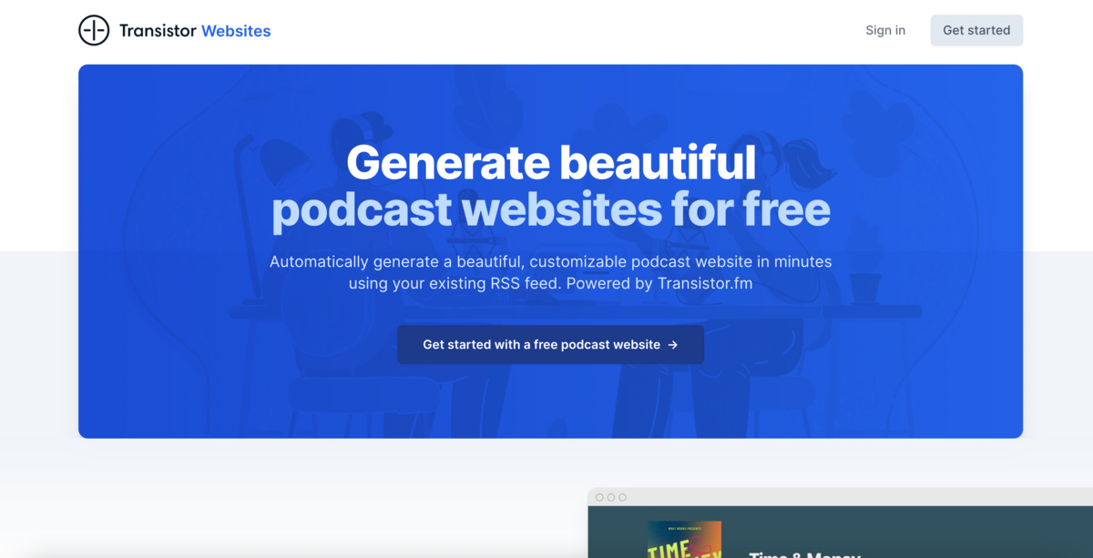Click the Get started button in header
1093x558 pixels.
[976, 30]
